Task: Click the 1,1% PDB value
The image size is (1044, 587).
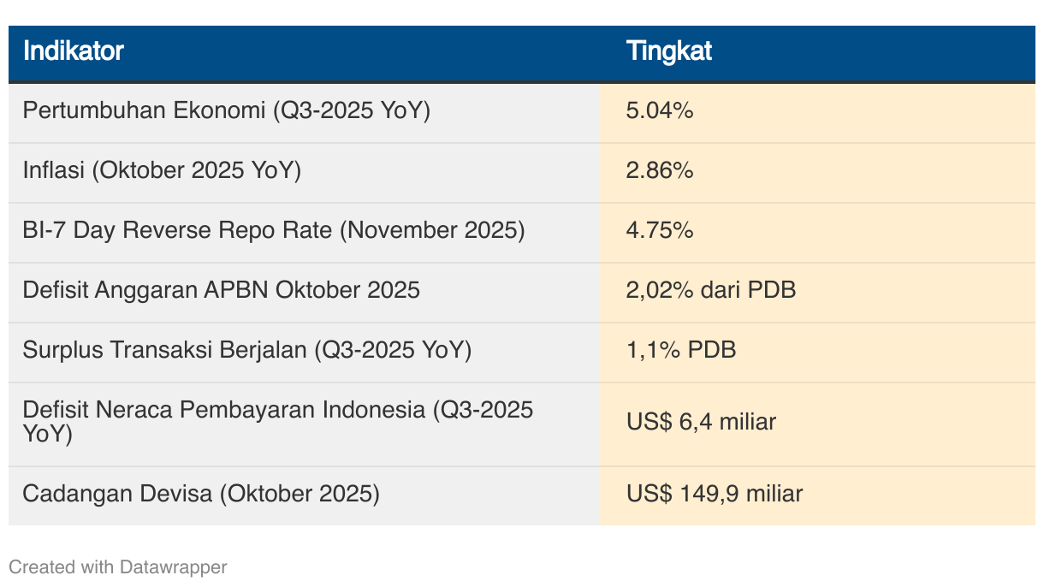Action: coord(681,350)
